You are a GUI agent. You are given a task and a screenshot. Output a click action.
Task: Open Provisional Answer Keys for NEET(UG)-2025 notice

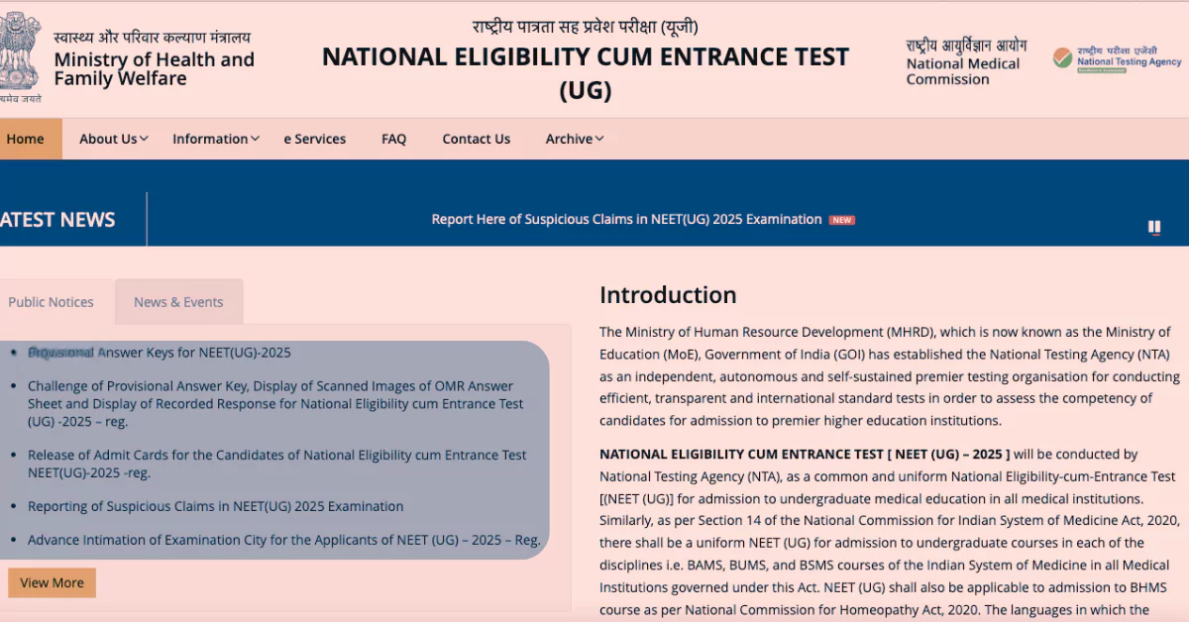160,352
